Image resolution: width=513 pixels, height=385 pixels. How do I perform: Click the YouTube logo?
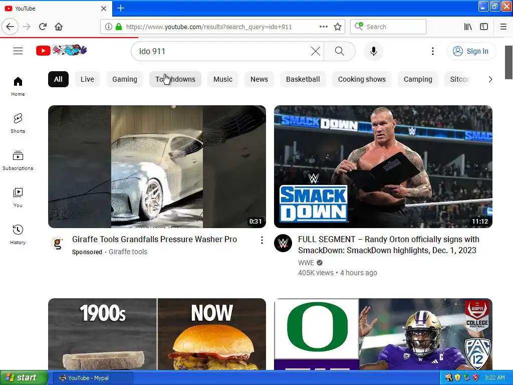pyautogui.click(x=61, y=50)
